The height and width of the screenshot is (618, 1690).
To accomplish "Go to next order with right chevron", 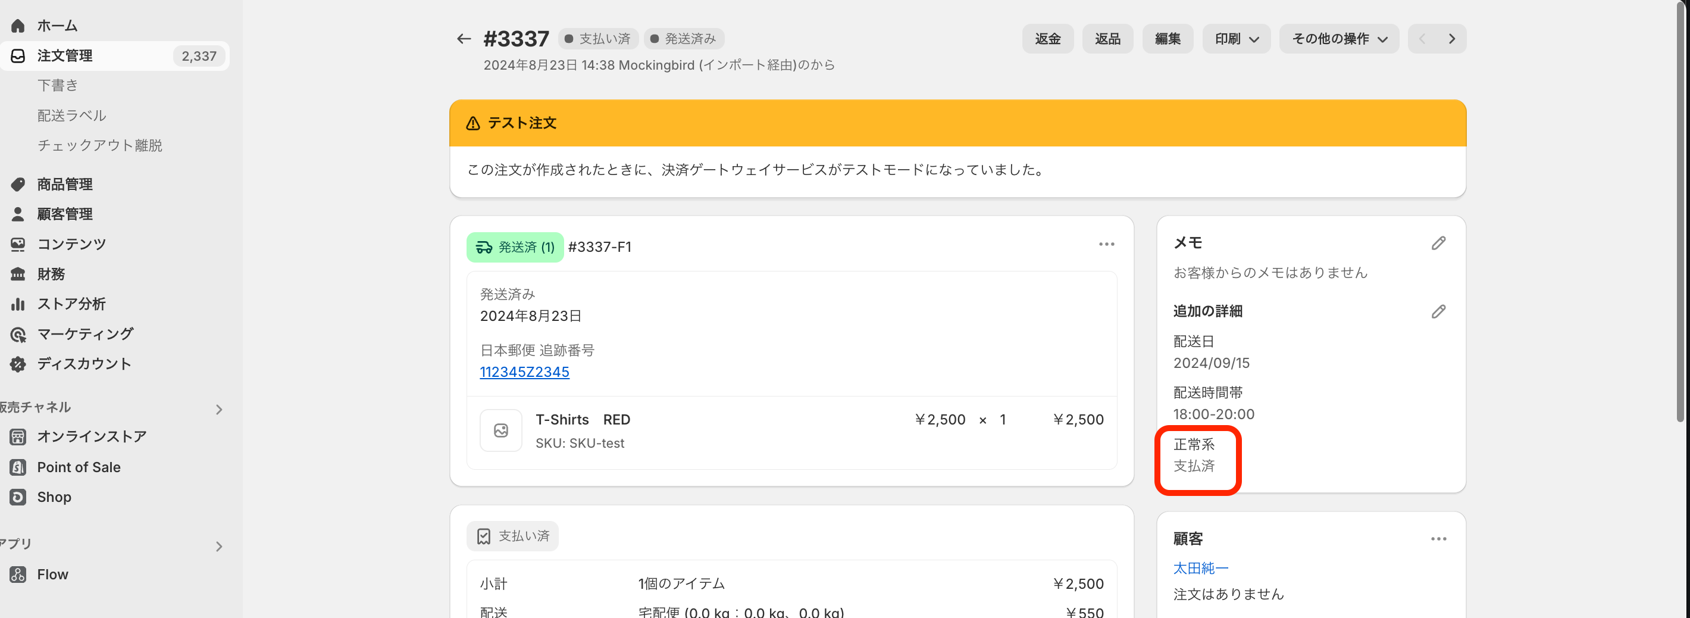I will pos(1451,39).
